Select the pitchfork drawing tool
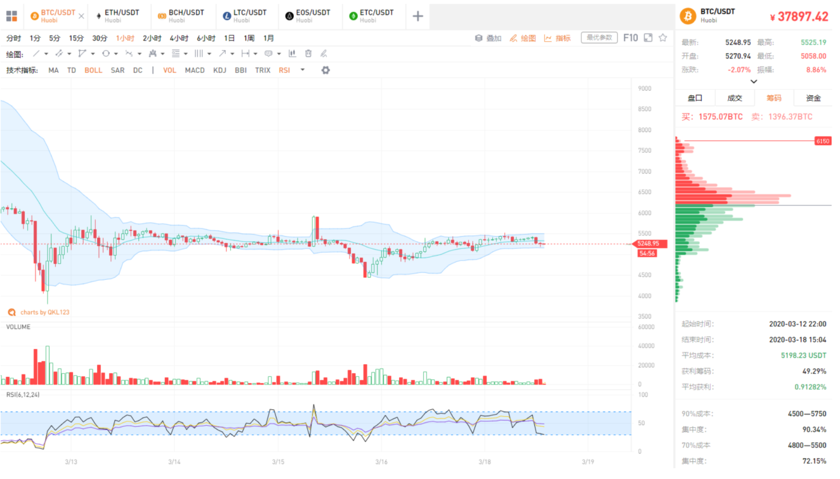 click(152, 54)
